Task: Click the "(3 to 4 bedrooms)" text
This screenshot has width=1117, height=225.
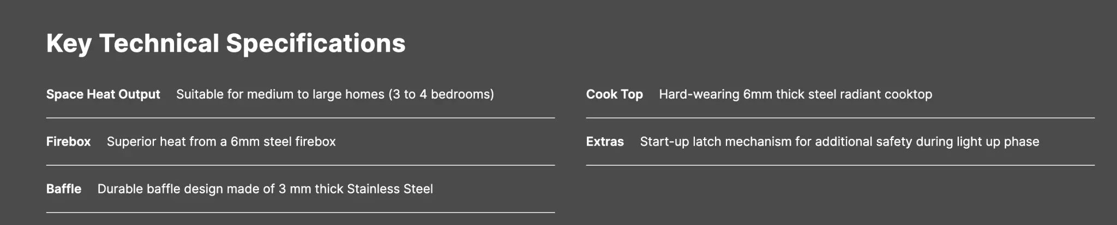Action: pyautogui.click(x=441, y=94)
